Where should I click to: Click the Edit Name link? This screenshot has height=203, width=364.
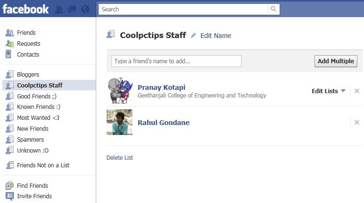[216, 36]
